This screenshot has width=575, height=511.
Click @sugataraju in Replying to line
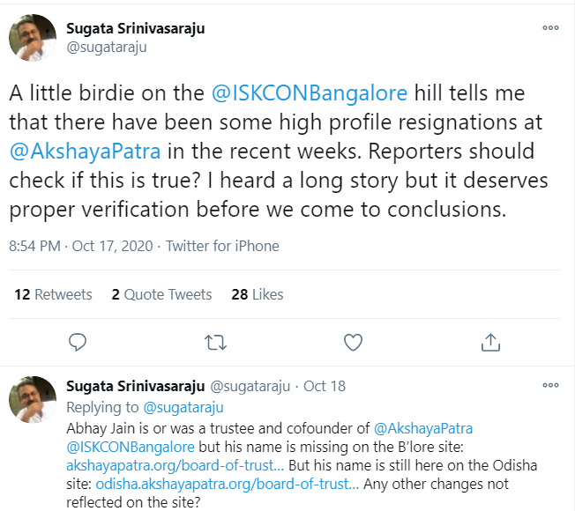(x=183, y=407)
